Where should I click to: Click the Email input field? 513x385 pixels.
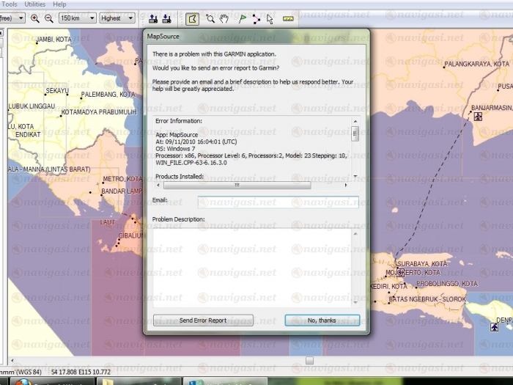[278, 202]
